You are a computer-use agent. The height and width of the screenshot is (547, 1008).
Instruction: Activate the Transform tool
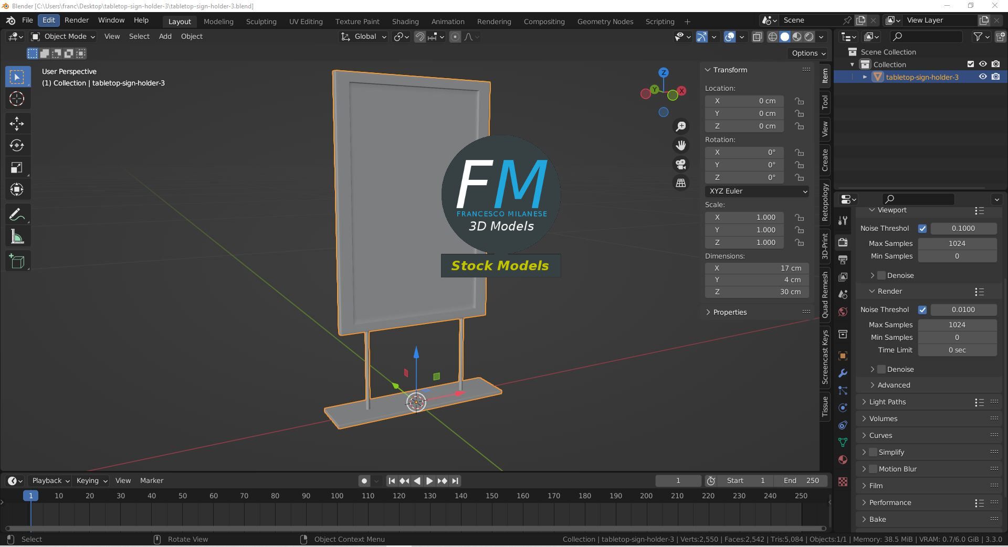point(17,189)
